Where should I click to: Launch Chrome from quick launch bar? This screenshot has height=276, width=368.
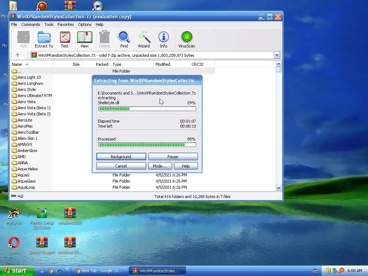(x=50, y=271)
